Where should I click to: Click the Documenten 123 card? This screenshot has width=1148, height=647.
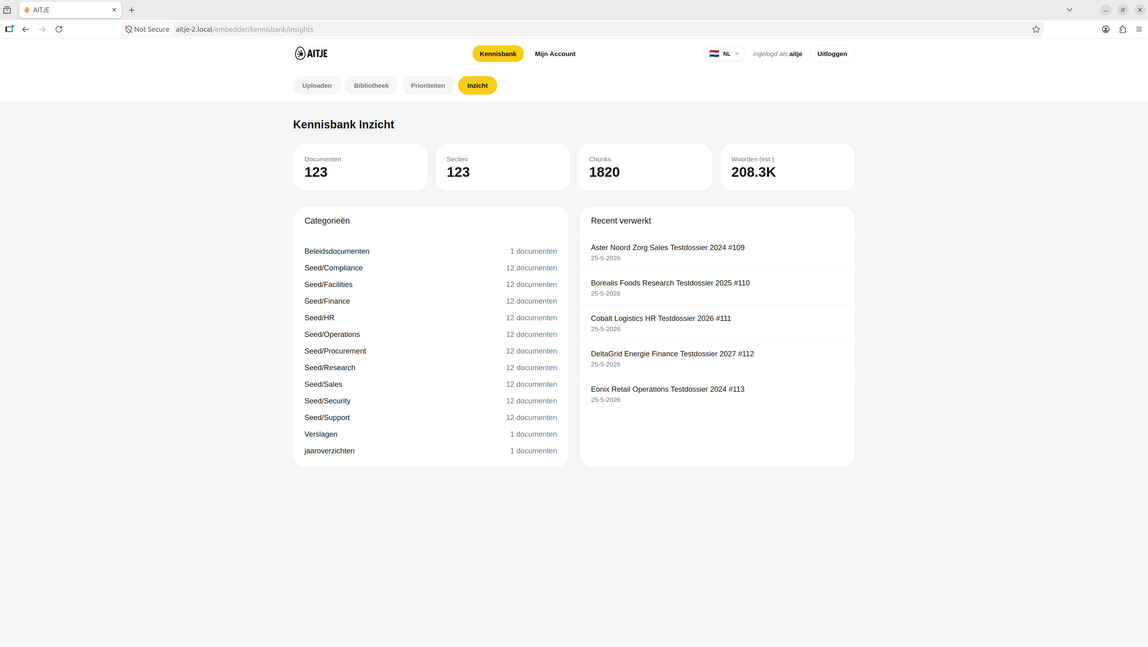click(x=360, y=167)
